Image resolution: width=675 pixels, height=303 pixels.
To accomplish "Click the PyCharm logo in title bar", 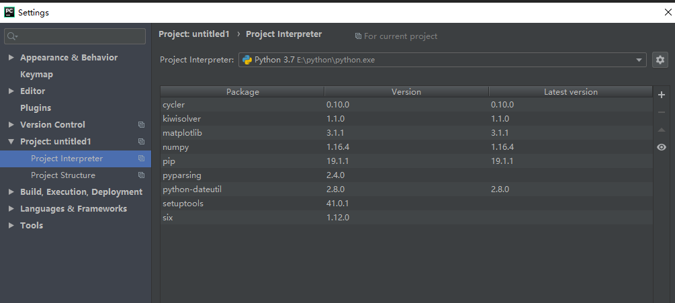I will [9, 13].
